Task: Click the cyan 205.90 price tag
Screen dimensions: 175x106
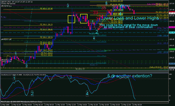Action: point(172,33)
